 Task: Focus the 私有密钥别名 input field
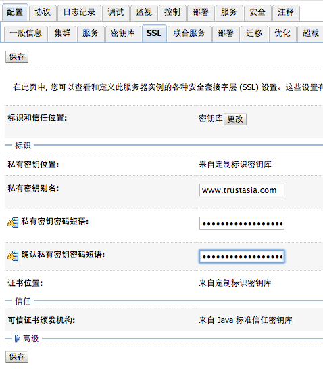point(242,190)
